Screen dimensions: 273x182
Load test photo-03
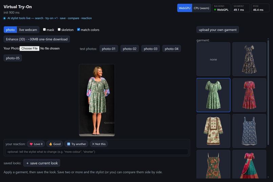(150, 48)
